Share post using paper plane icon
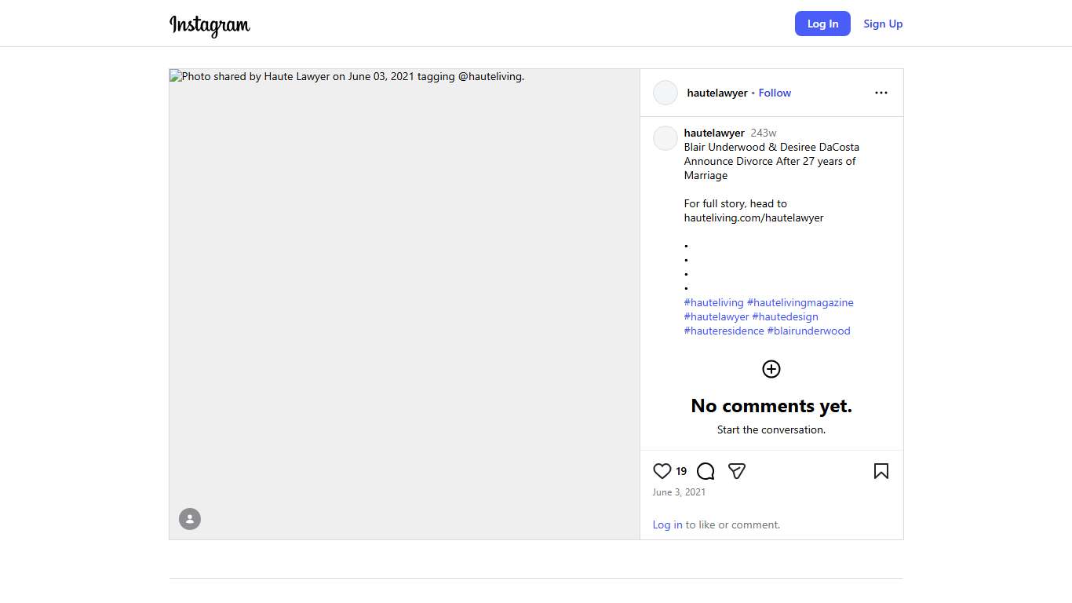Screen dimensions: 1072x603 coord(736,471)
